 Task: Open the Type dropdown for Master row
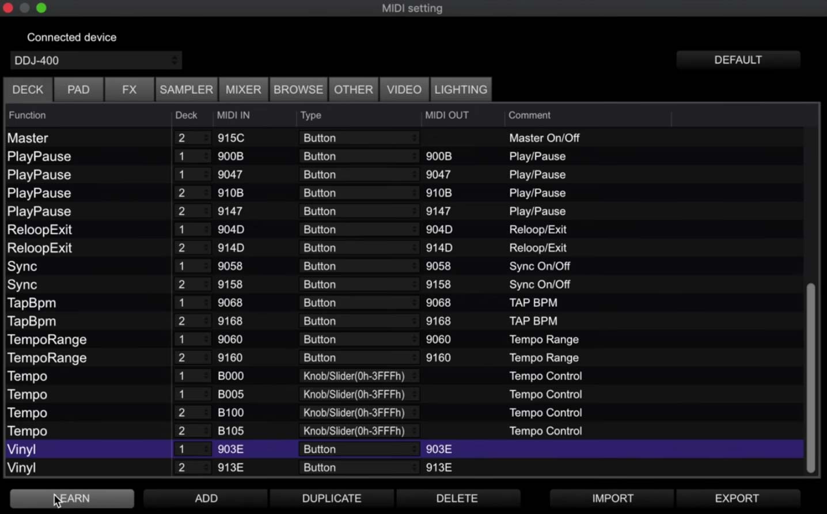click(359, 138)
